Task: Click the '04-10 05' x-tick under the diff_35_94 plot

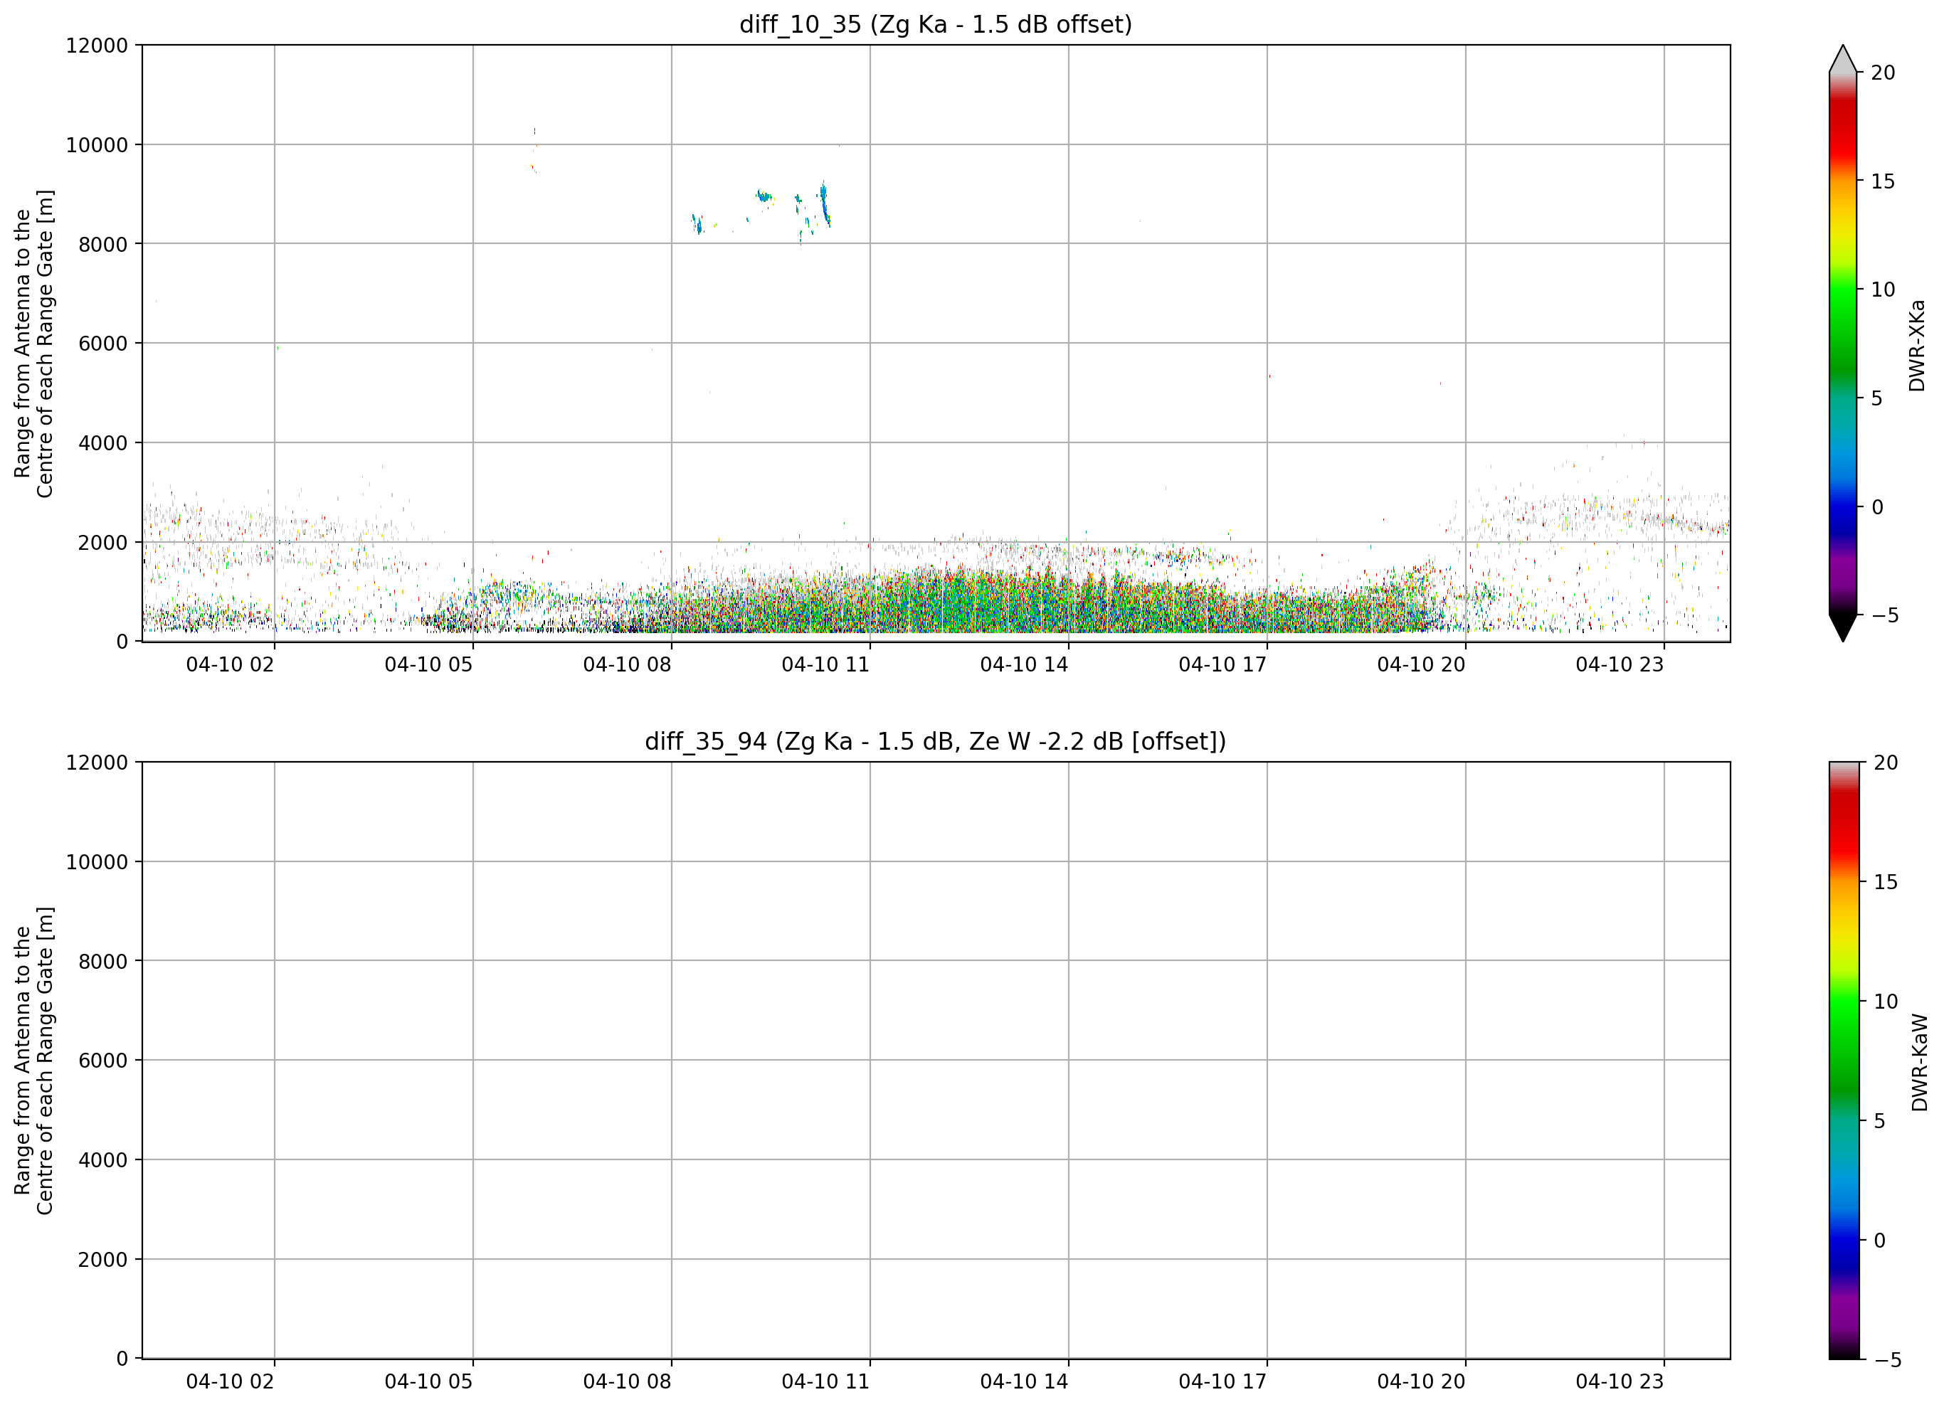Action: 428,1381
